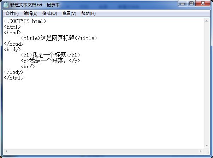Click the opening <head> tag line
Screen dimensions: 213x158
tap(12, 33)
